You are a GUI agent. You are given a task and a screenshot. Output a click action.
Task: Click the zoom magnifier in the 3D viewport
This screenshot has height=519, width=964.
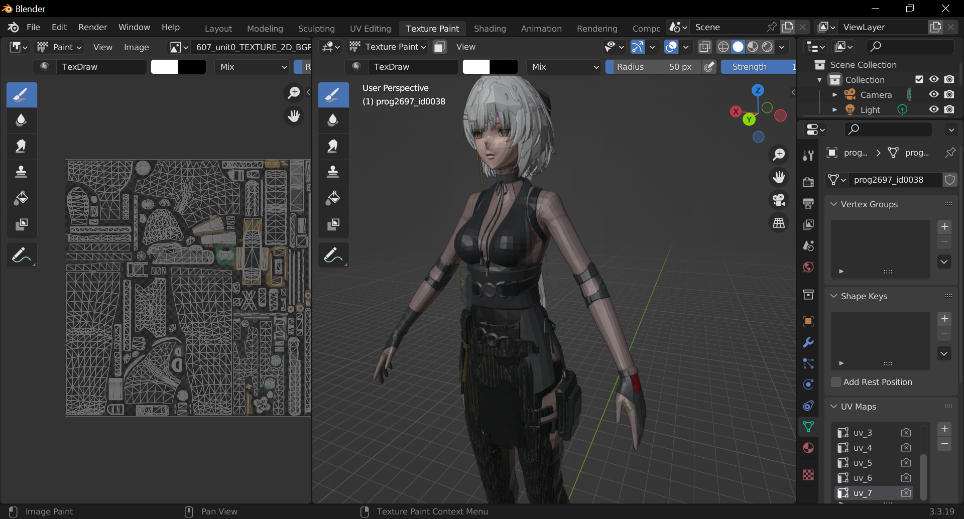(779, 155)
